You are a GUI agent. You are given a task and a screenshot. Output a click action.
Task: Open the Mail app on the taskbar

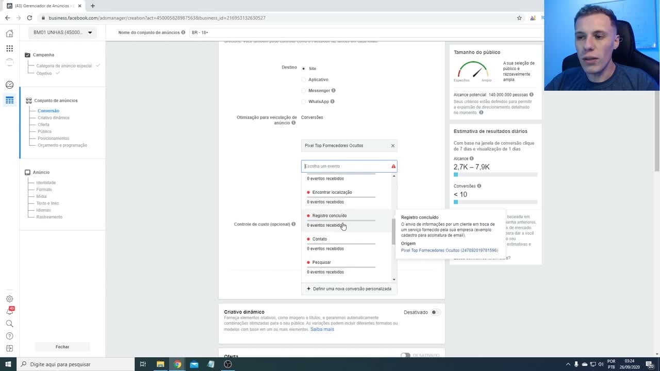[x=194, y=364]
